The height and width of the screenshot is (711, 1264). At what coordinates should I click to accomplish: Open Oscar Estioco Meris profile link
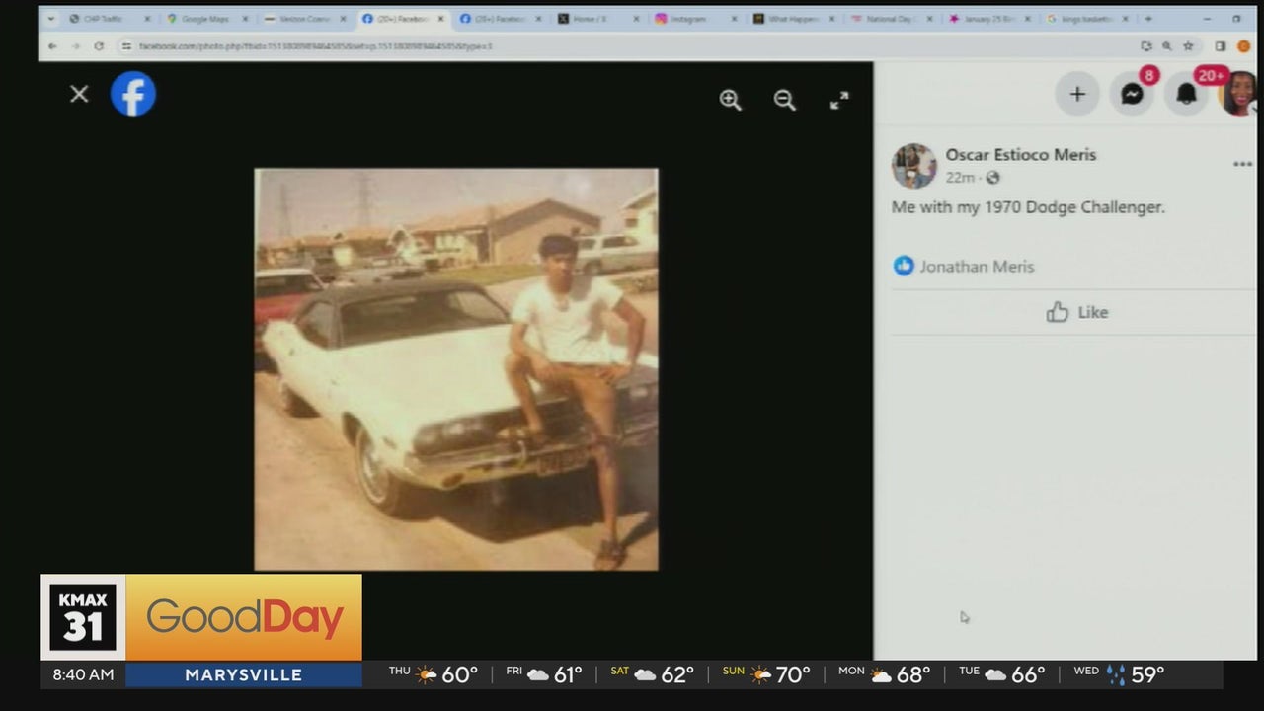[1020, 155]
